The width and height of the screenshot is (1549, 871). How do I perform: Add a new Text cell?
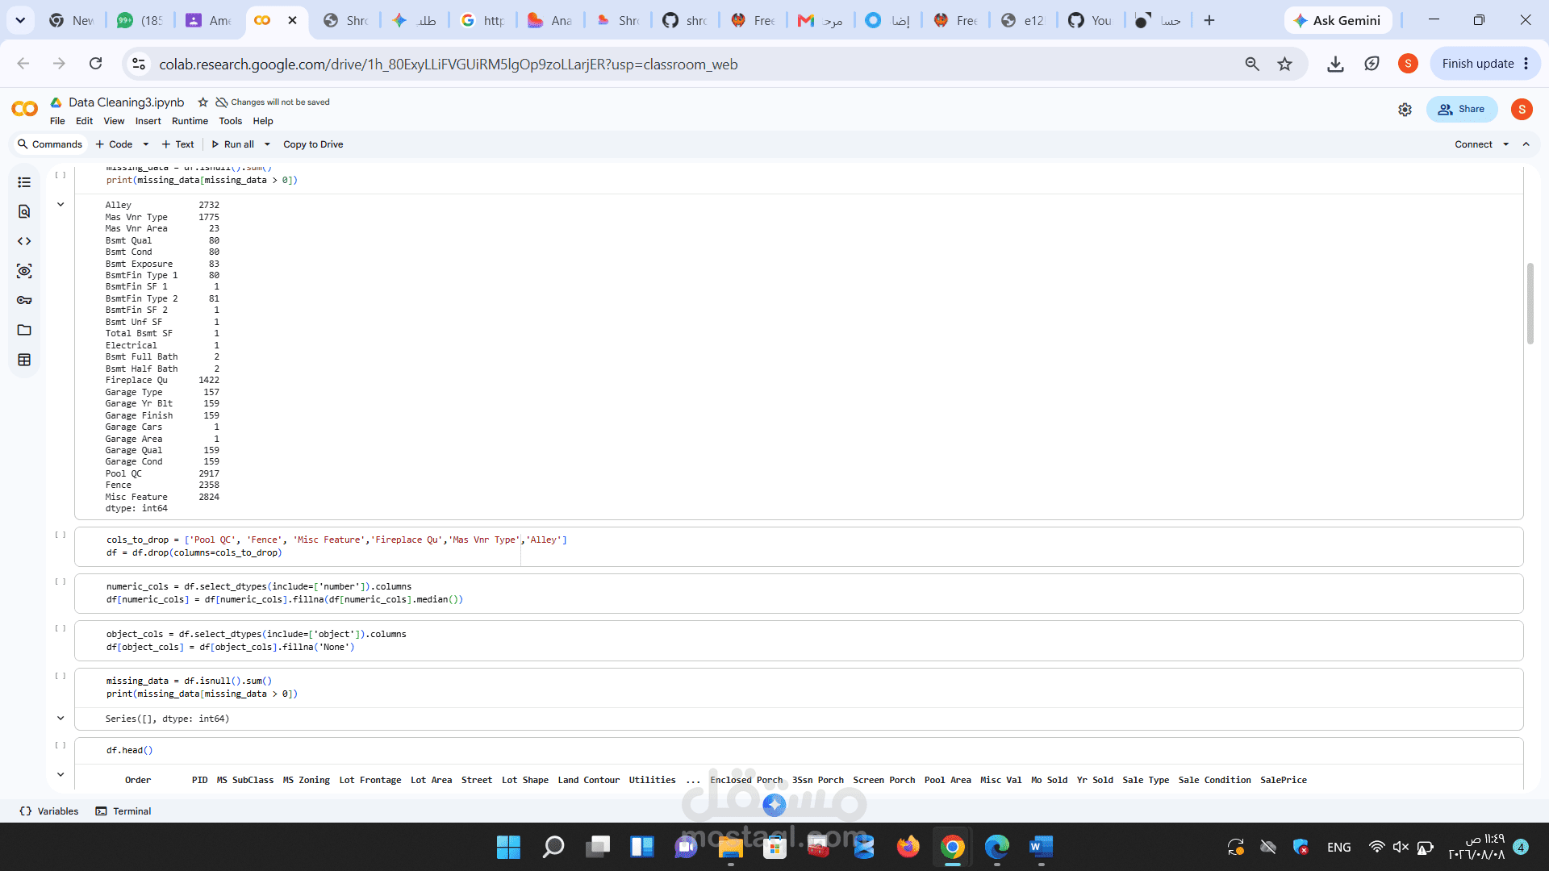point(177,144)
